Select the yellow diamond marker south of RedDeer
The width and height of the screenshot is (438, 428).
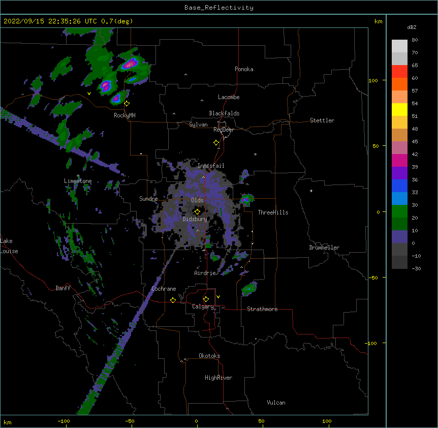(x=216, y=143)
